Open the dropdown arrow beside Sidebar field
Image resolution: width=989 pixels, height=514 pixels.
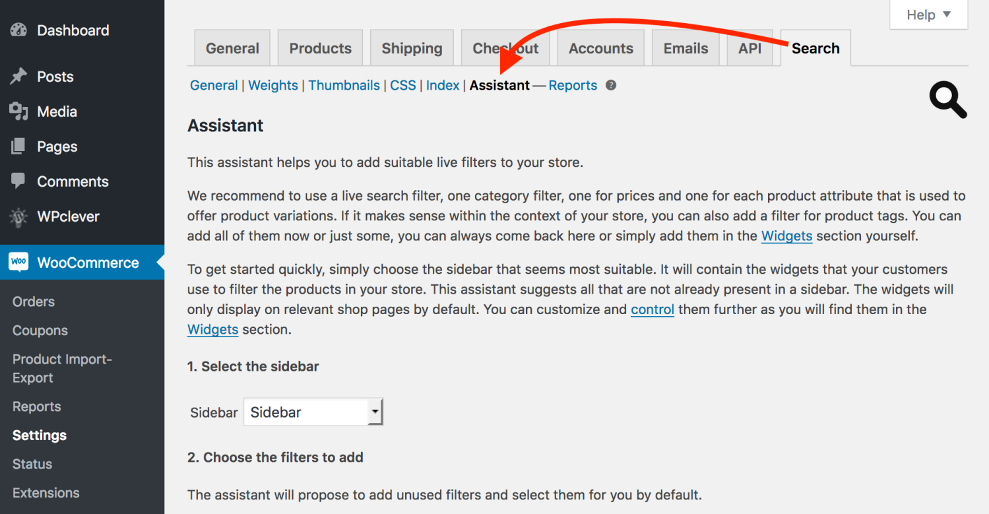tap(375, 411)
